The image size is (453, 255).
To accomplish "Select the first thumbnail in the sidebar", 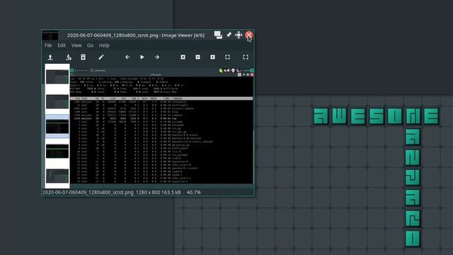I will 57,76.
